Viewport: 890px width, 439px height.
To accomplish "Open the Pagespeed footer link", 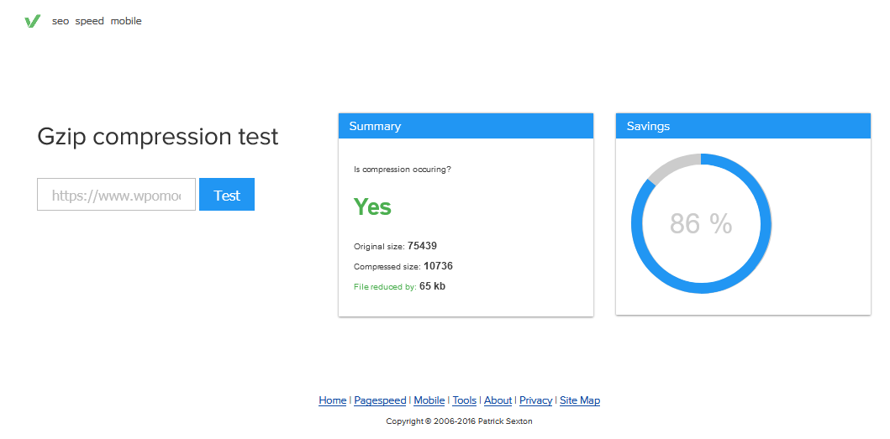I will point(381,400).
